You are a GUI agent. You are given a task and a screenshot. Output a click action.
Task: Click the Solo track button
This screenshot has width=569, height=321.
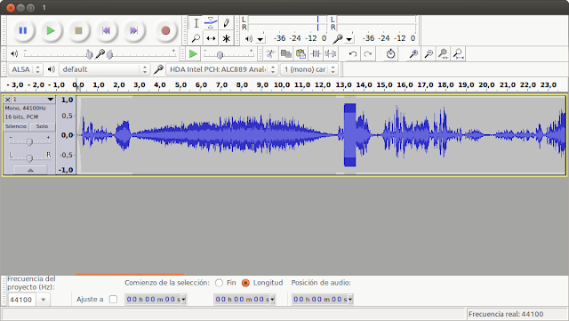click(42, 126)
